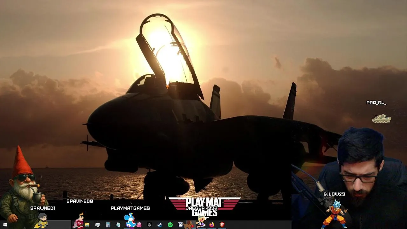Click the G_LOW23 username label
Image resolution: width=407 pixels, height=229 pixels.
(334, 194)
